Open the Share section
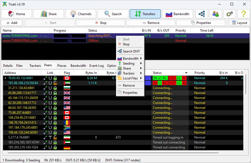251x163 pixels. (49, 14)
